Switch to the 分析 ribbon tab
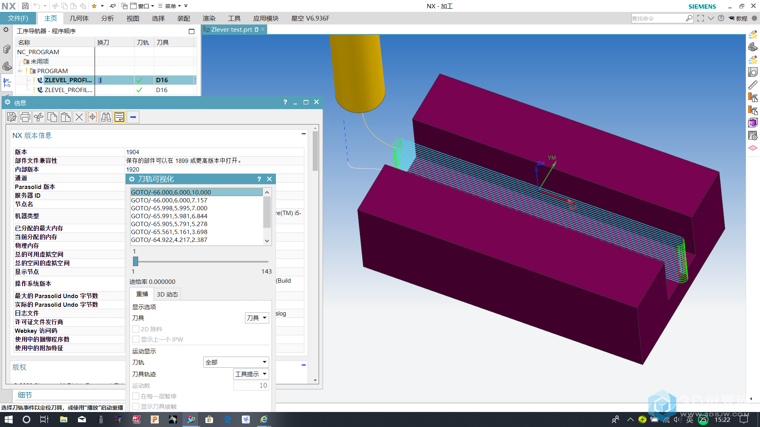This screenshot has width=760, height=427. [107, 18]
